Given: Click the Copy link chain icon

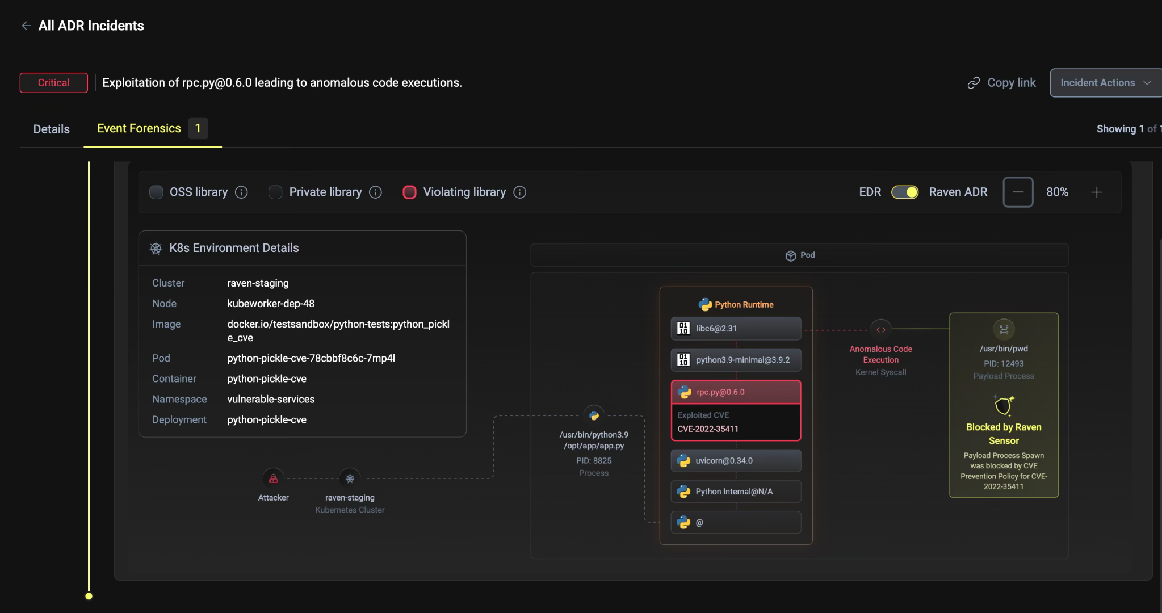Looking at the screenshot, I should tap(974, 83).
